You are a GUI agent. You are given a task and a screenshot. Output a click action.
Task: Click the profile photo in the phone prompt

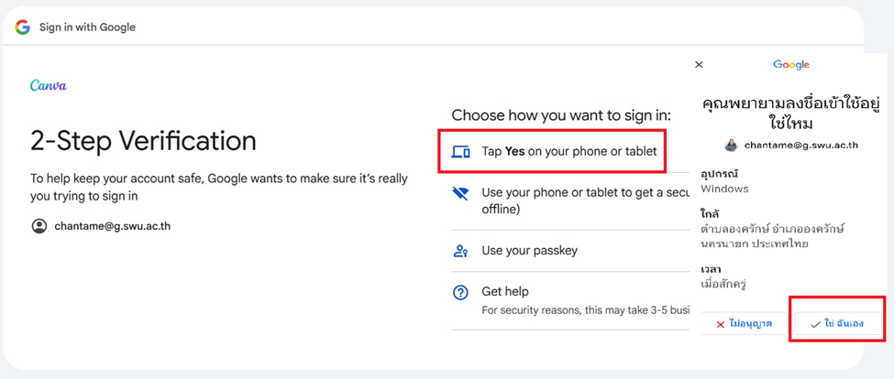[731, 146]
